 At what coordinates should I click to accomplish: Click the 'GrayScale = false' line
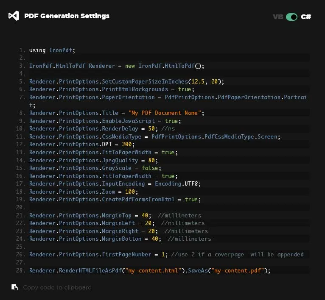point(95,168)
